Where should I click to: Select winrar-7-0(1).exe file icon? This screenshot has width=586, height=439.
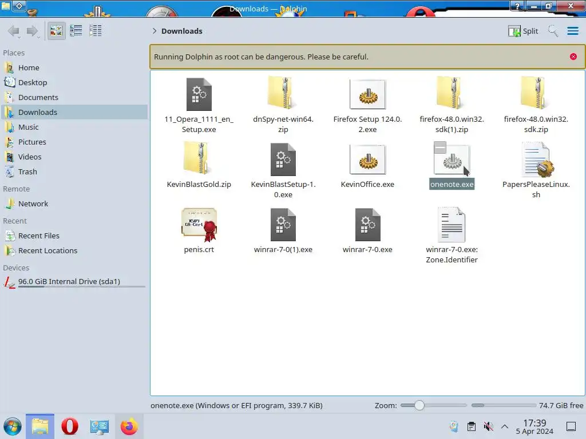[283, 225]
